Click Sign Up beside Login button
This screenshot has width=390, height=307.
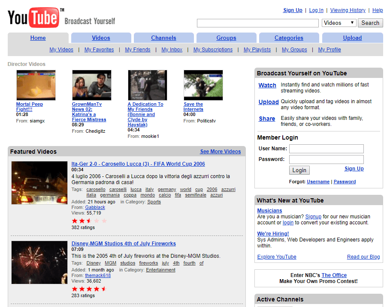pyautogui.click(x=354, y=169)
